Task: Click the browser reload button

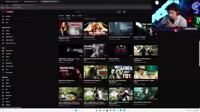Action: click(x=7, y=5)
